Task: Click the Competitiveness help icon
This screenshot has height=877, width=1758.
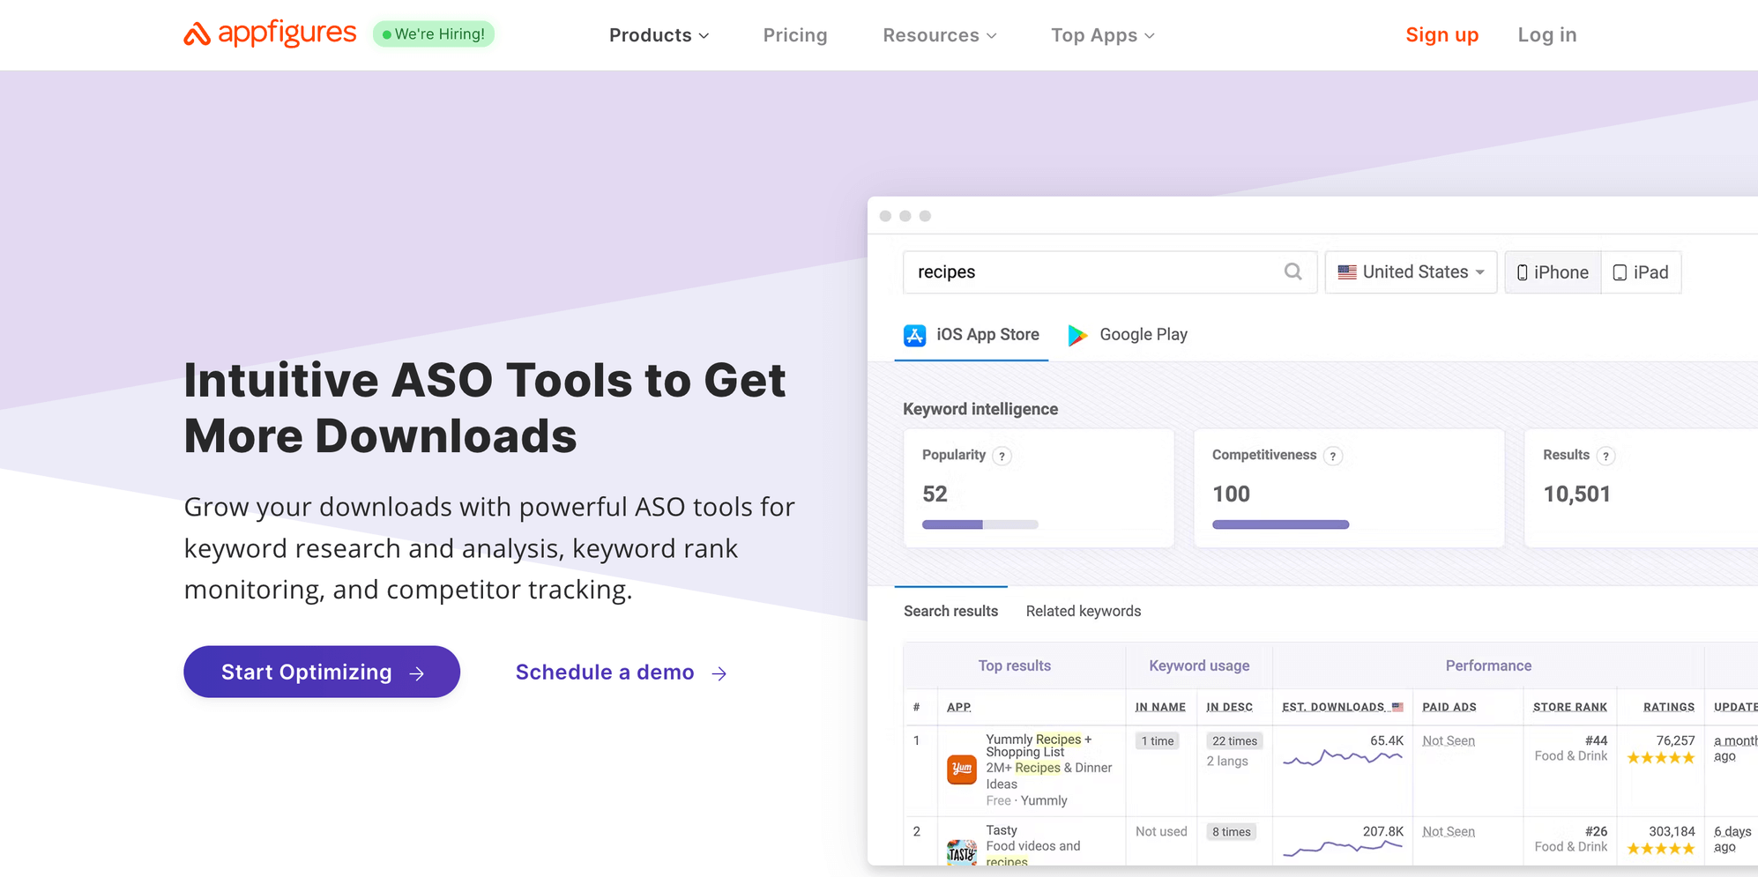Action: click(x=1333, y=456)
